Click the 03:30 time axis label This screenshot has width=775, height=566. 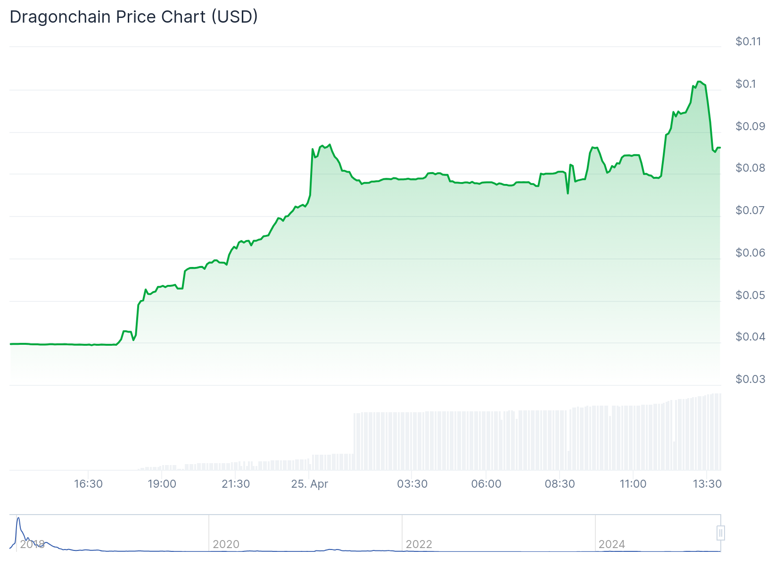[412, 484]
